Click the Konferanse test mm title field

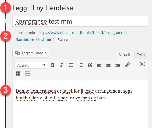tap(80, 21)
